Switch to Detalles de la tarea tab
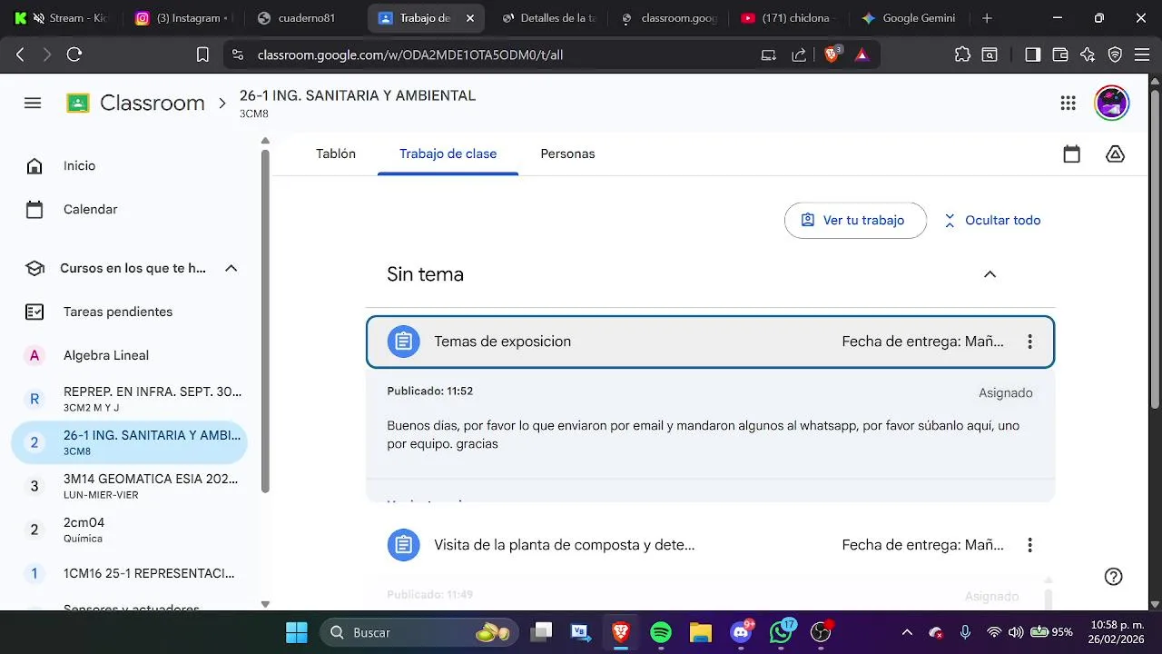This screenshot has width=1162, height=654. (548, 18)
